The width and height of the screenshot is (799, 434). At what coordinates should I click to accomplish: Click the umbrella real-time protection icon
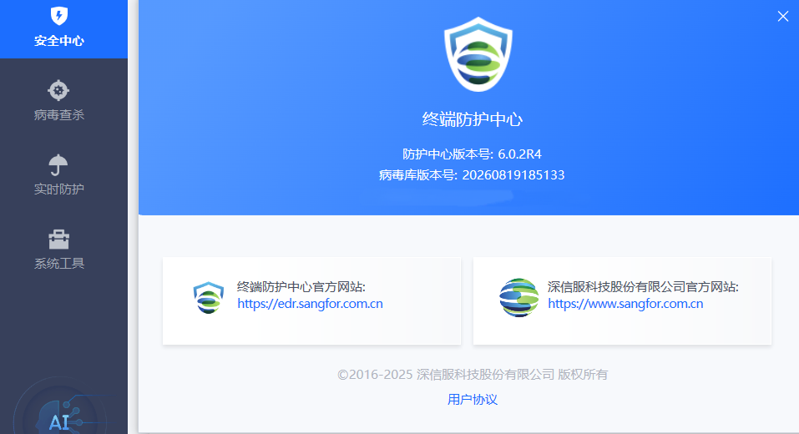click(x=58, y=165)
